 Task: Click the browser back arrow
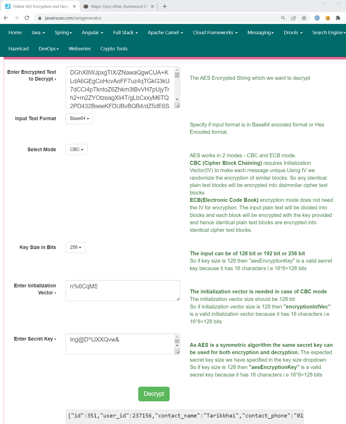click(6, 18)
